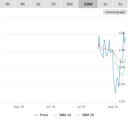Choose the 1d range tab
128x122 pixels.
[38, 4]
